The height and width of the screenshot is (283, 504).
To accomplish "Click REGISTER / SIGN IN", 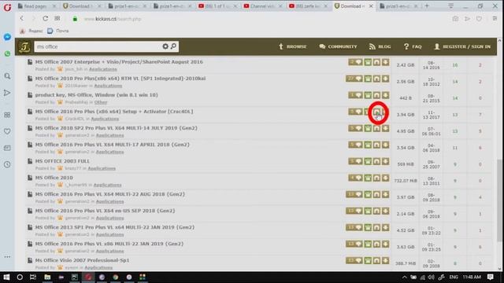I will click(462, 46).
